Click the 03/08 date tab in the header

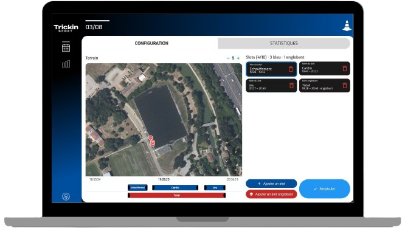(94, 27)
